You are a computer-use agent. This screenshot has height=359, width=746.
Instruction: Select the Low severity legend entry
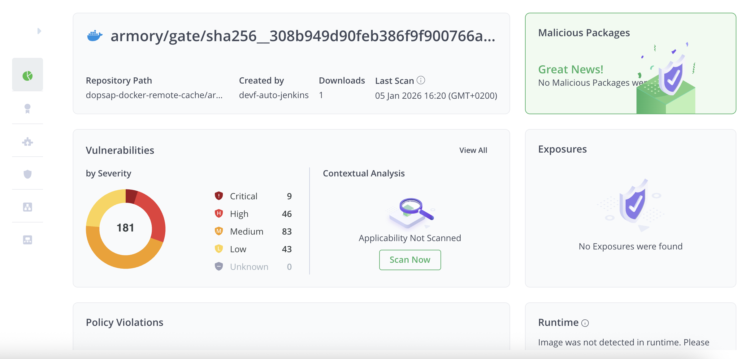coord(238,249)
